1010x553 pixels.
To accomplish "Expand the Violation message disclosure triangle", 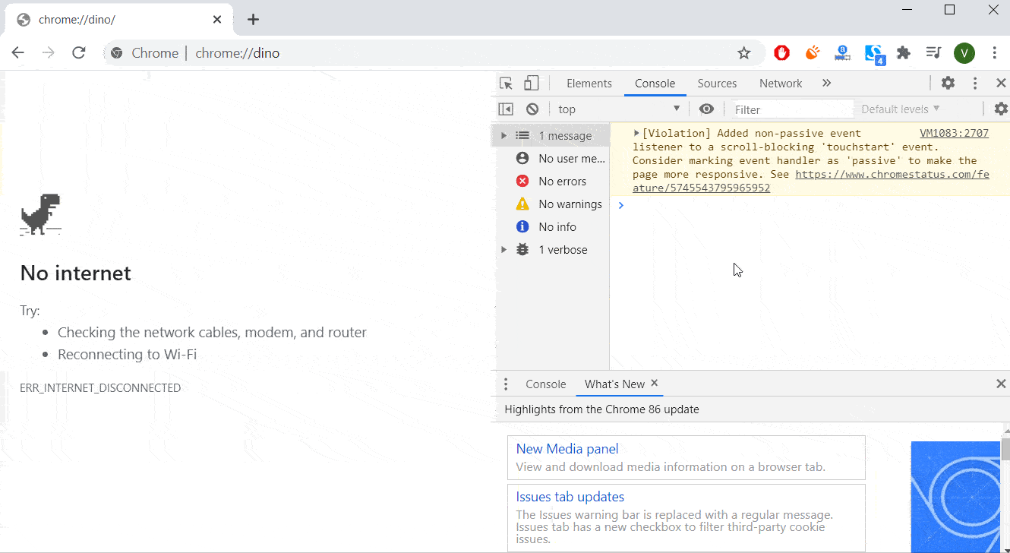I will [636, 133].
